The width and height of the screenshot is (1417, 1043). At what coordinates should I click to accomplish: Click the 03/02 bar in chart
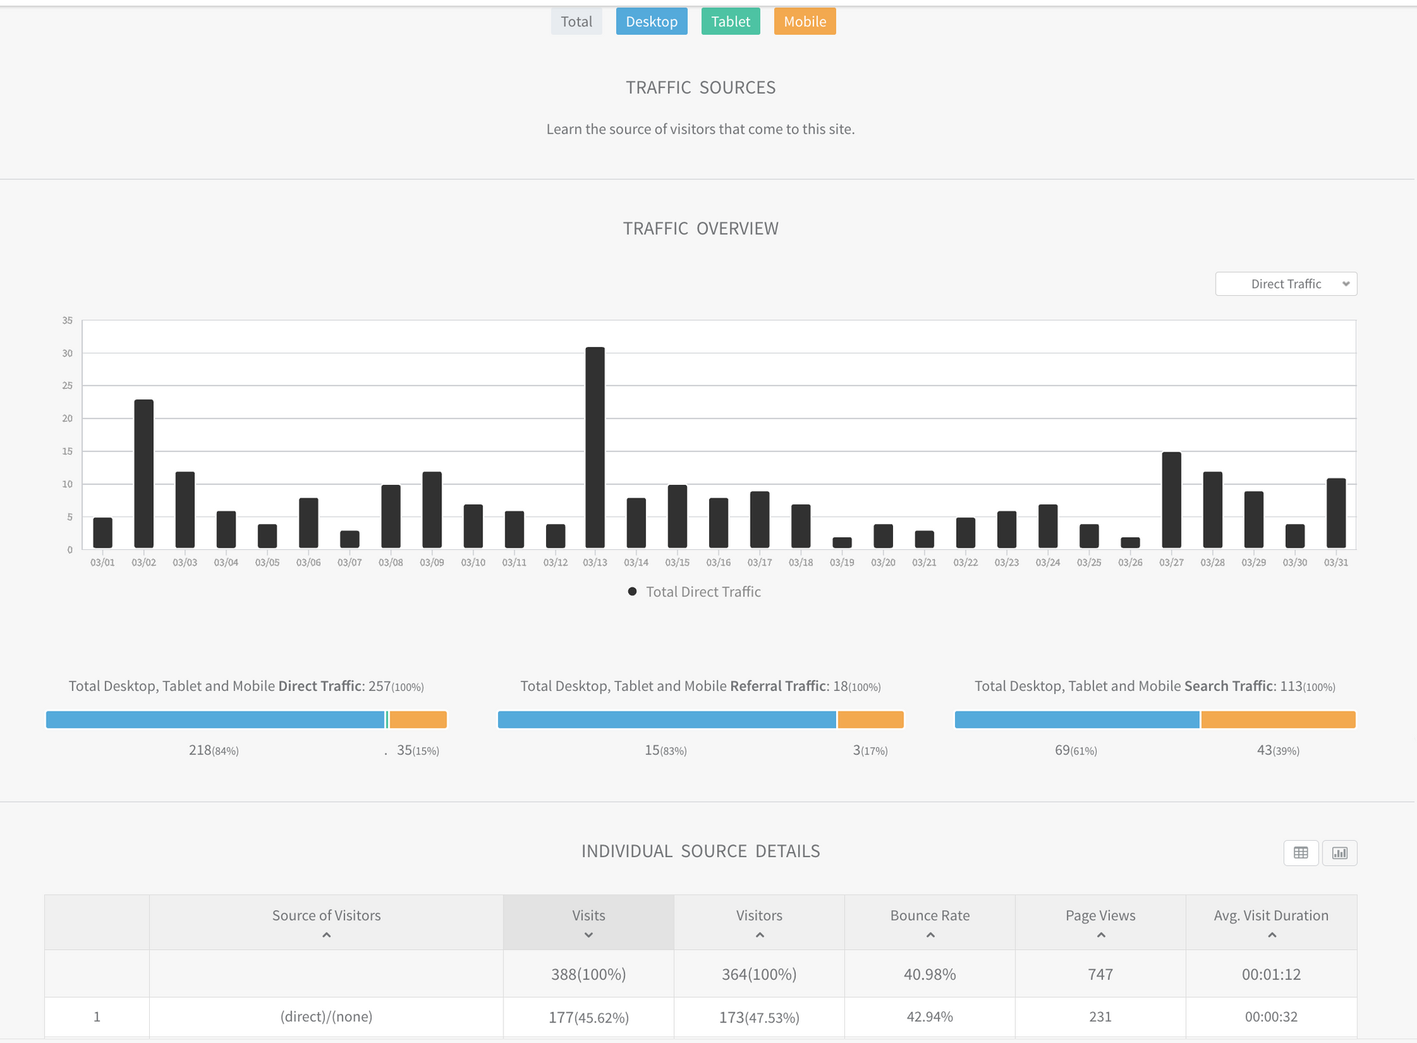[x=144, y=474]
